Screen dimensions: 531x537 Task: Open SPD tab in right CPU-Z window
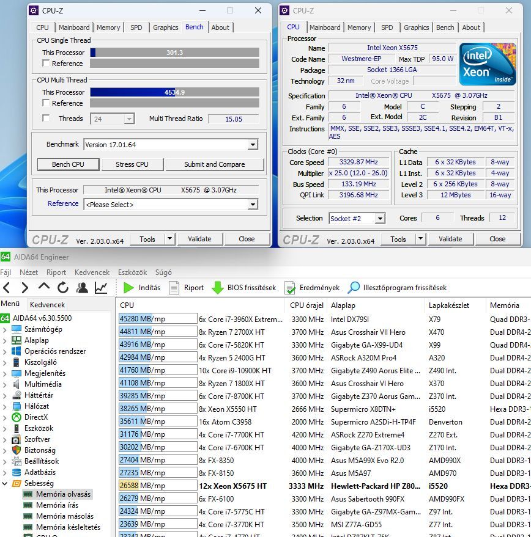coord(387,27)
